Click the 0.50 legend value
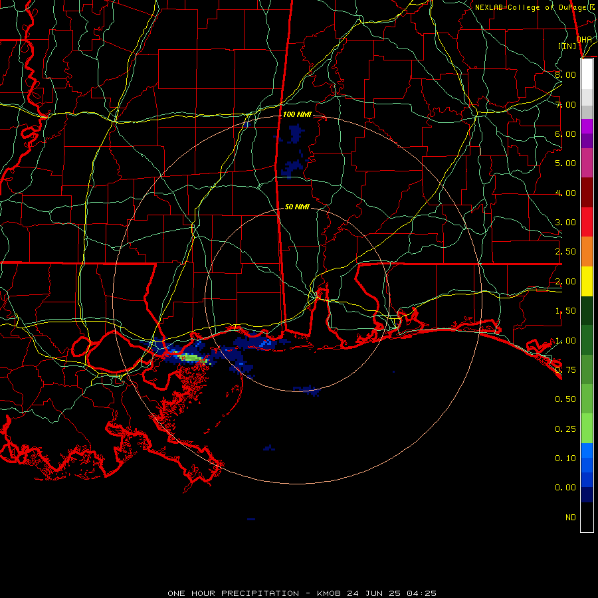This screenshot has width=598, height=598. tap(565, 399)
